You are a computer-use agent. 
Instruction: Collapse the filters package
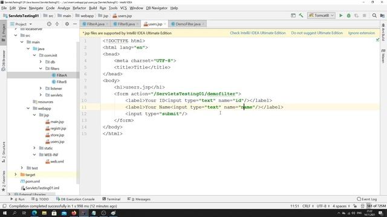point(41,69)
